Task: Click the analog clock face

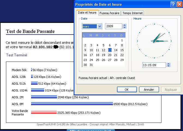Action: [x=154, y=41]
